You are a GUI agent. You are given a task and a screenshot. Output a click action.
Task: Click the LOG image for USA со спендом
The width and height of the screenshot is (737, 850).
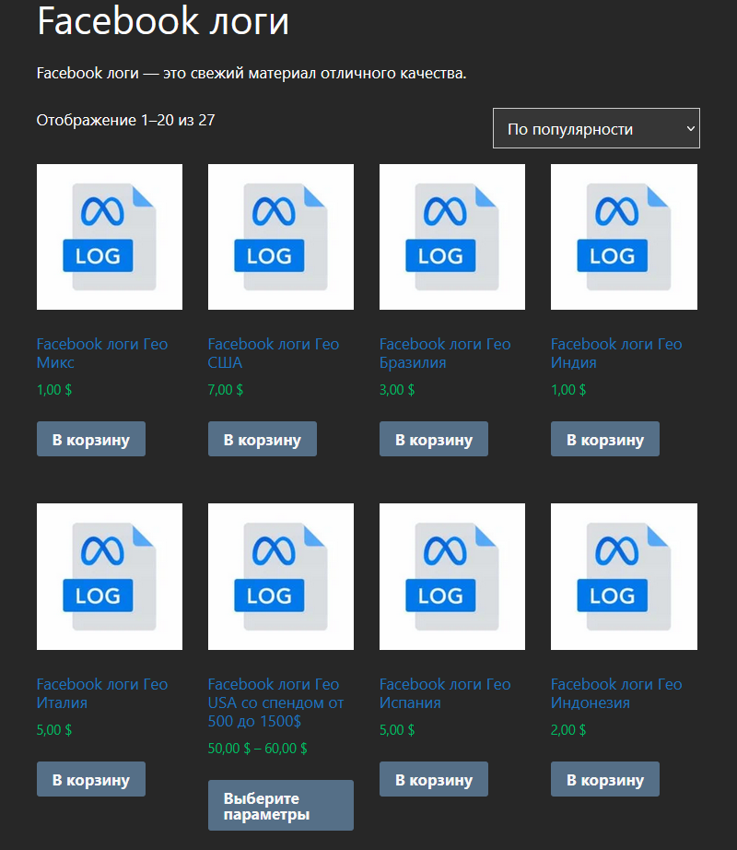[281, 577]
